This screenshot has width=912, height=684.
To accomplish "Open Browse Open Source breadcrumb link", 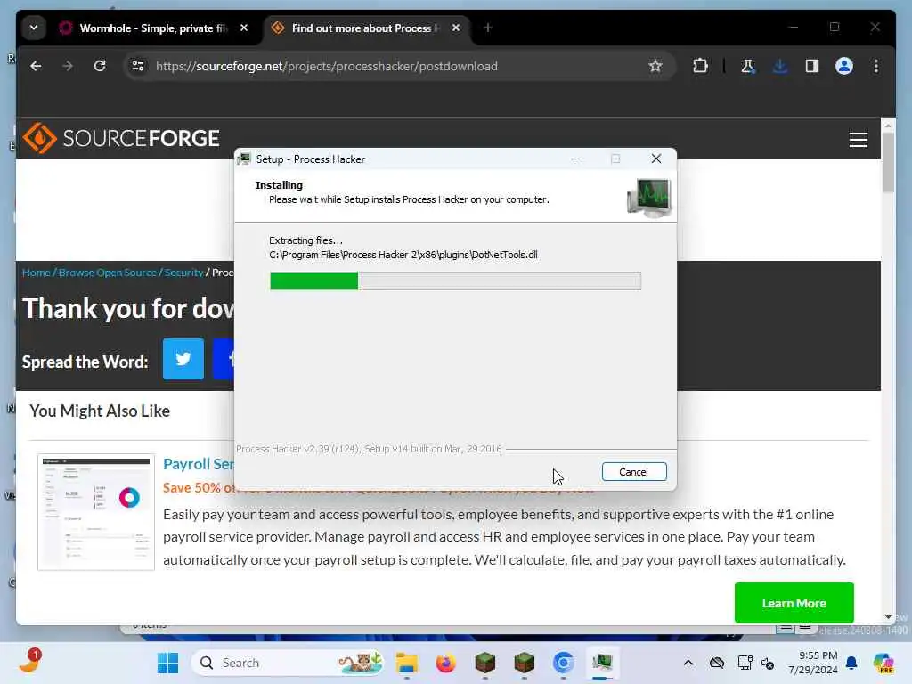I will pos(107,273).
